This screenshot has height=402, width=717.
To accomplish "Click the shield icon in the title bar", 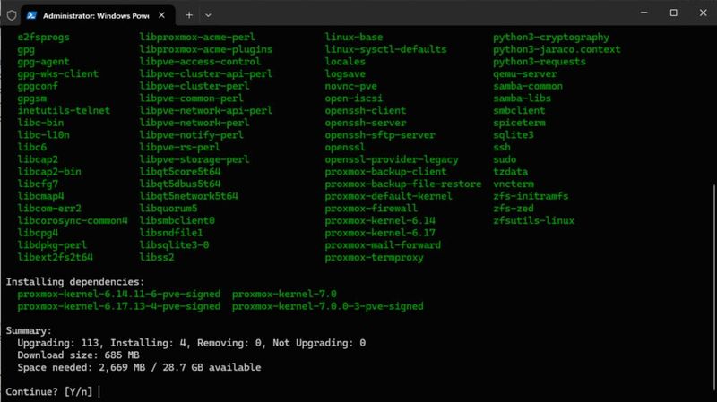I will click(12, 15).
